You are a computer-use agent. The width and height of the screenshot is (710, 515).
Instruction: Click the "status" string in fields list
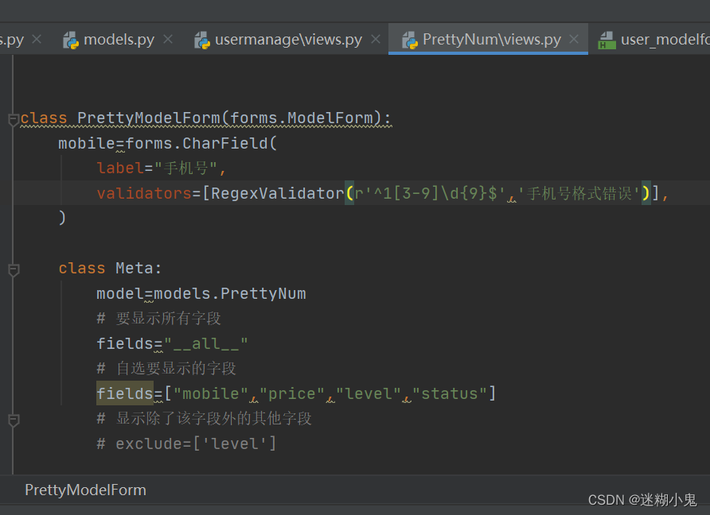click(450, 393)
